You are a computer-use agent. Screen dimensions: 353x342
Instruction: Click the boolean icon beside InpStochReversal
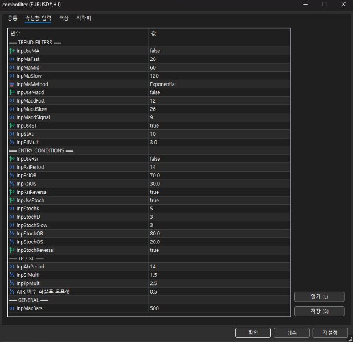tap(12, 250)
